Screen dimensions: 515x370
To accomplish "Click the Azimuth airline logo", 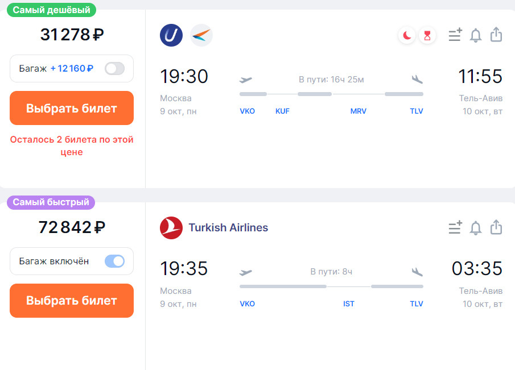I will (x=201, y=35).
